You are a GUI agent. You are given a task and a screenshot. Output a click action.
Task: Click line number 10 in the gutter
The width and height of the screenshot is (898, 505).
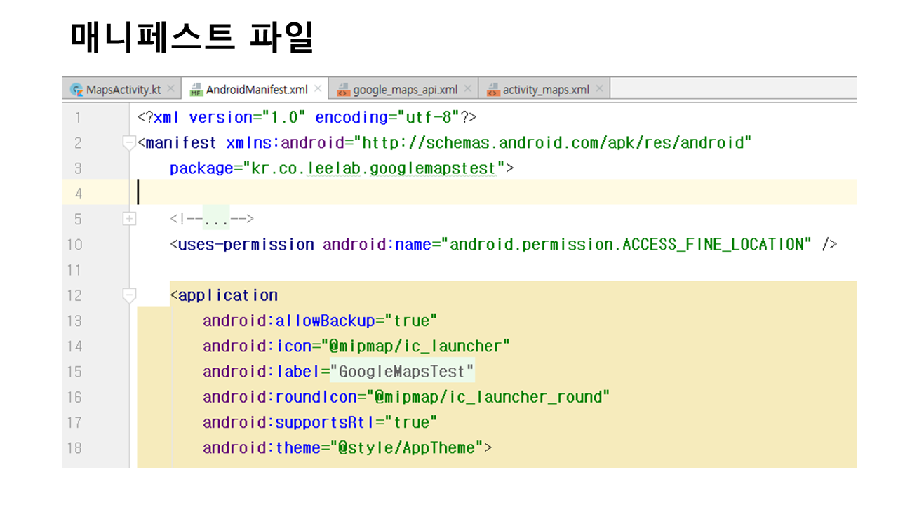[74, 245]
